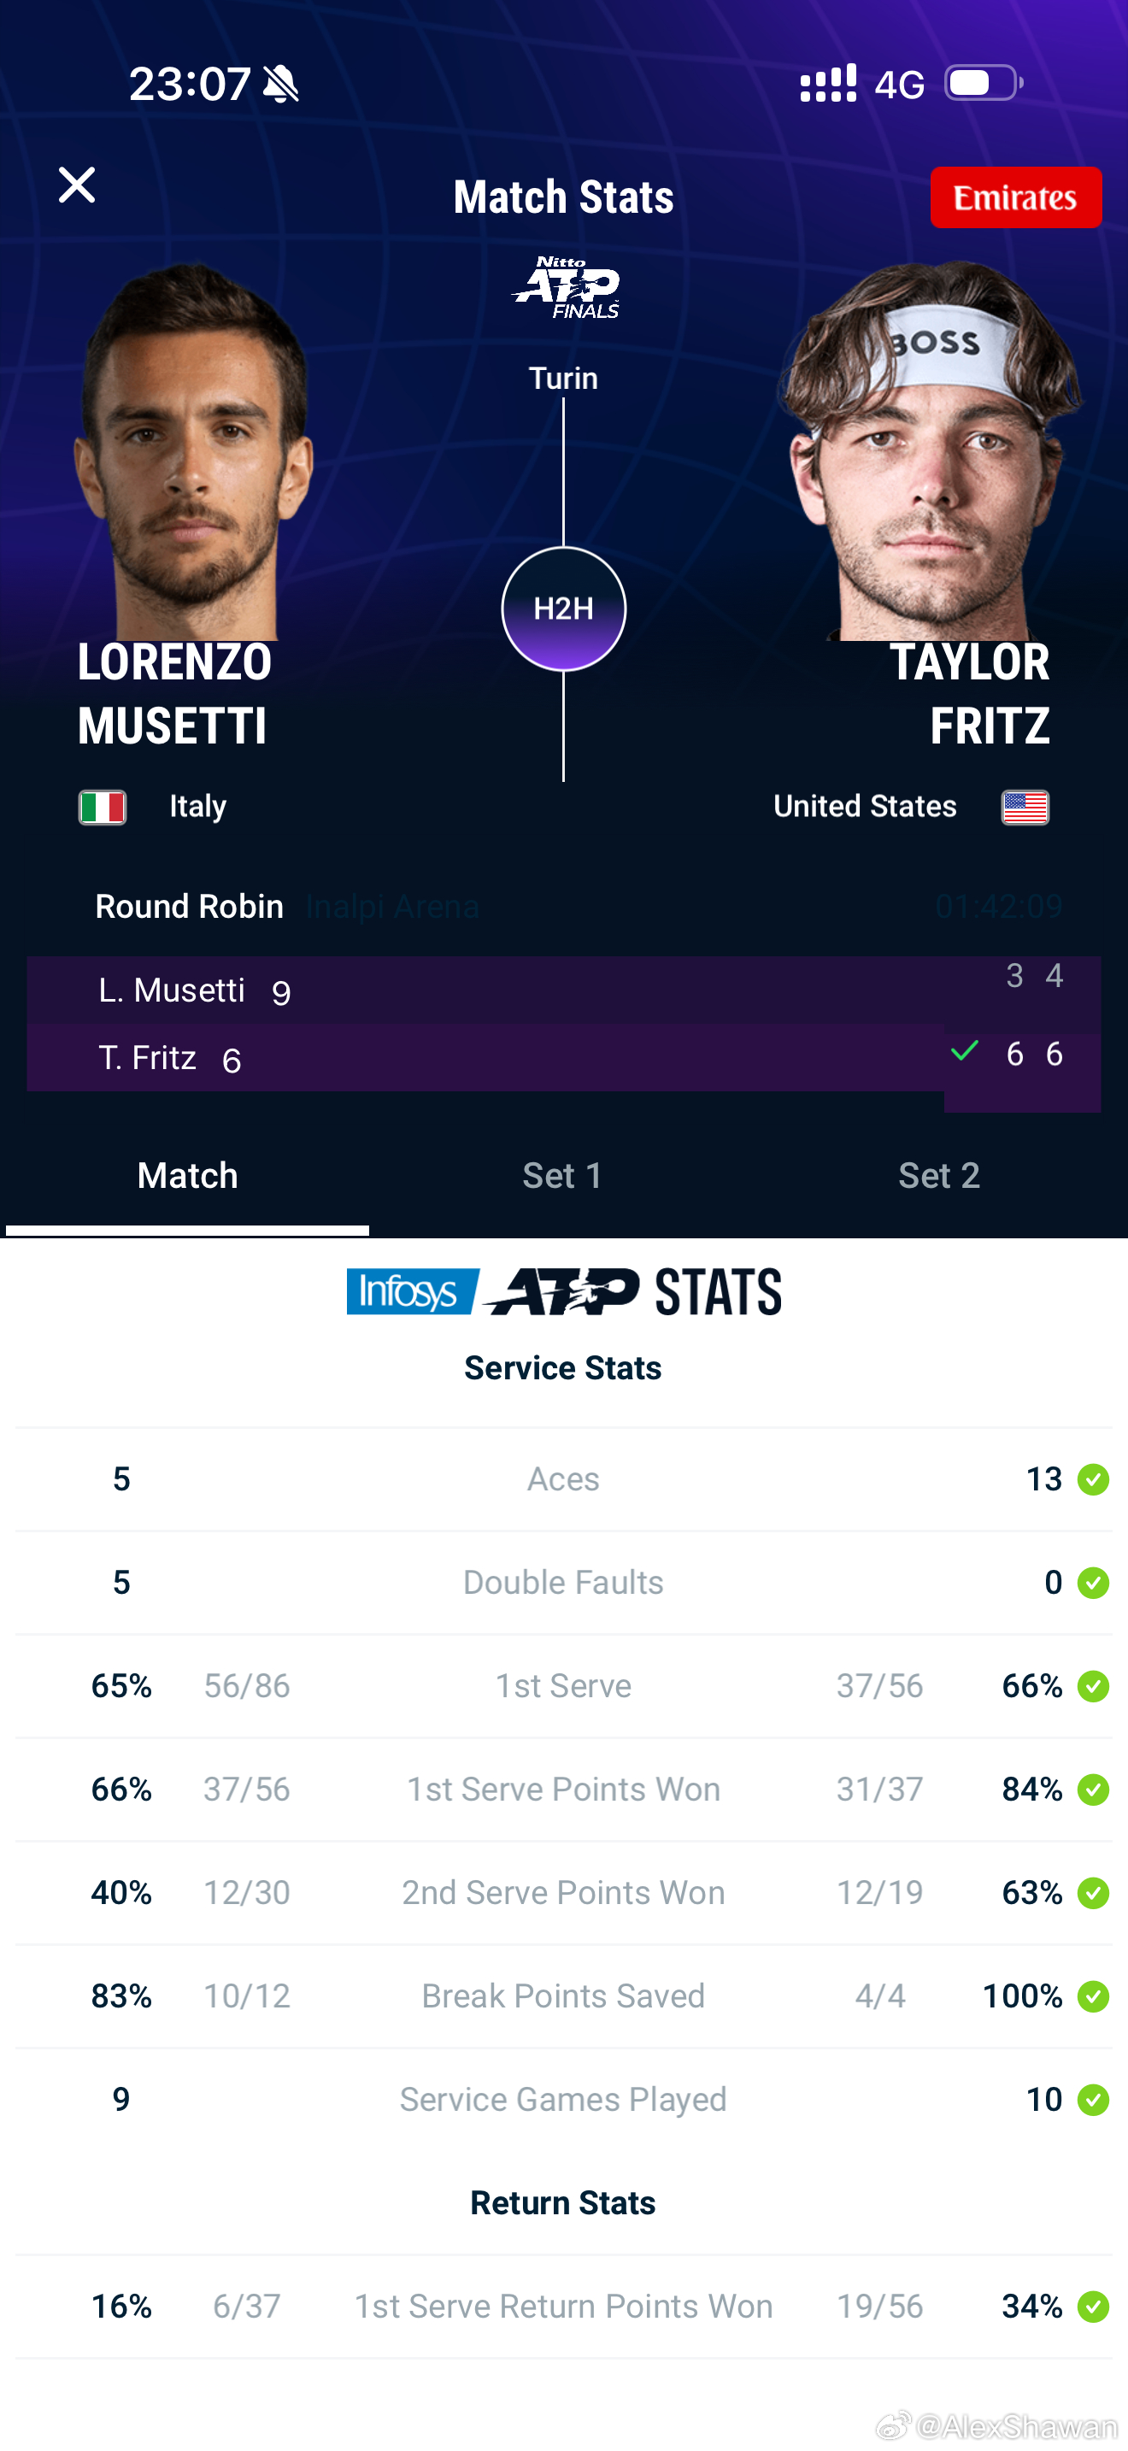Tap the United States flag beside Fritz
Screen dimensions: 1128x2451
pos(1025,806)
